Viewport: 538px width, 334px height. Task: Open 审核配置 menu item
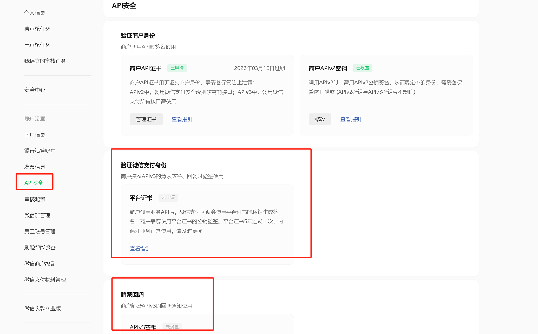coord(35,199)
